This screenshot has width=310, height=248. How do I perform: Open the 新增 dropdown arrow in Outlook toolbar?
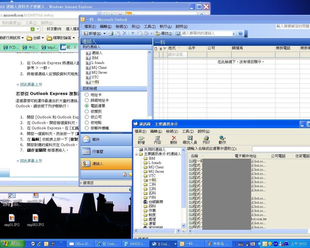(x=104, y=34)
